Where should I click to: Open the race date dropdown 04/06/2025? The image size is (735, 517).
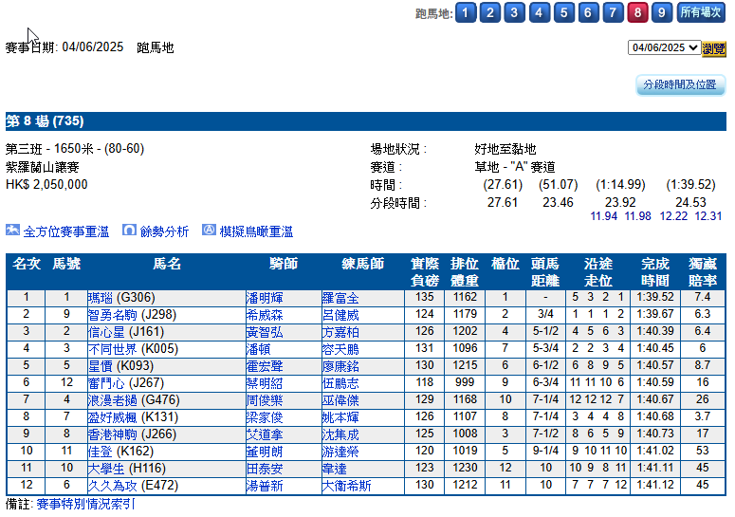tap(664, 47)
